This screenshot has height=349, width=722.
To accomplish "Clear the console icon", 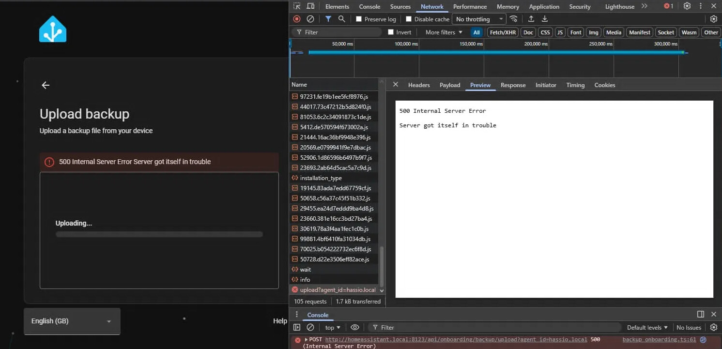I will click(x=310, y=327).
